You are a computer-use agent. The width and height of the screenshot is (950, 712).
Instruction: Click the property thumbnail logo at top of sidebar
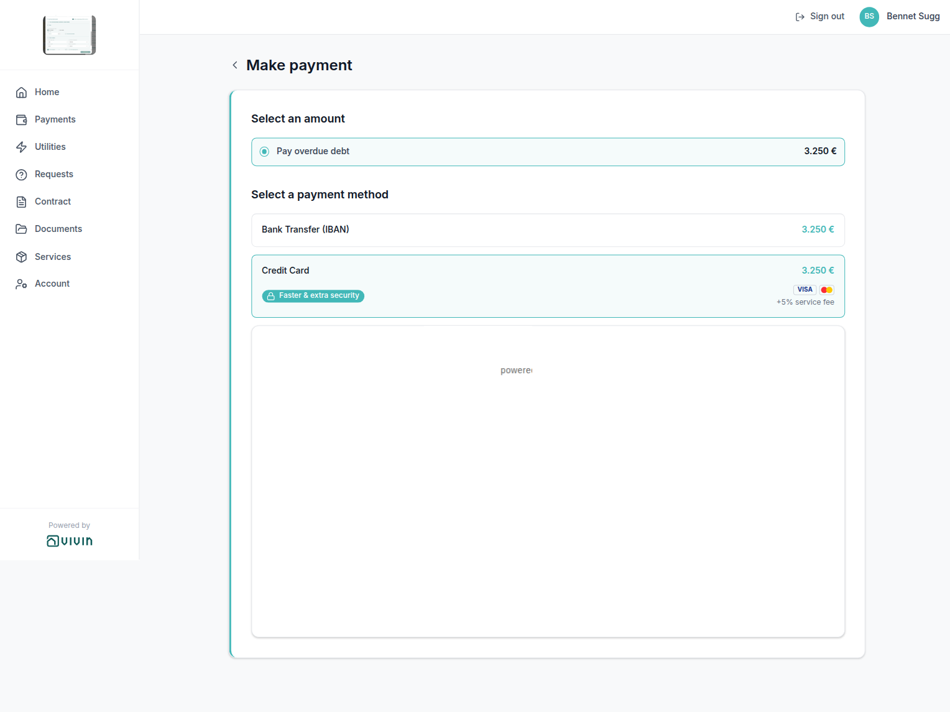[x=70, y=35]
